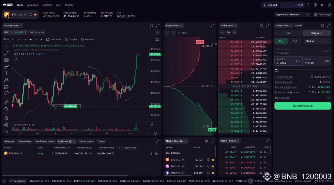The height and width of the screenshot is (185, 334).
Task: Switch to the Open orders tab
Action: click(24, 141)
